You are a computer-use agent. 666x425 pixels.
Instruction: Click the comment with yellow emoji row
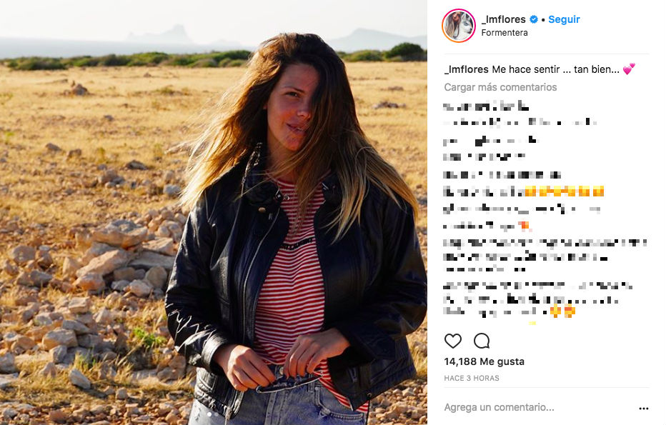tap(523, 191)
